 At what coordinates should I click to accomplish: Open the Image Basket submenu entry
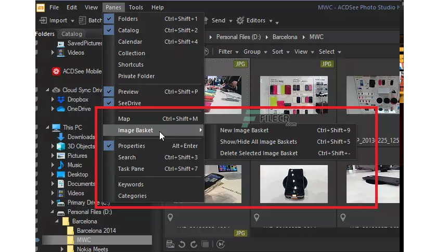pos(153,130)
